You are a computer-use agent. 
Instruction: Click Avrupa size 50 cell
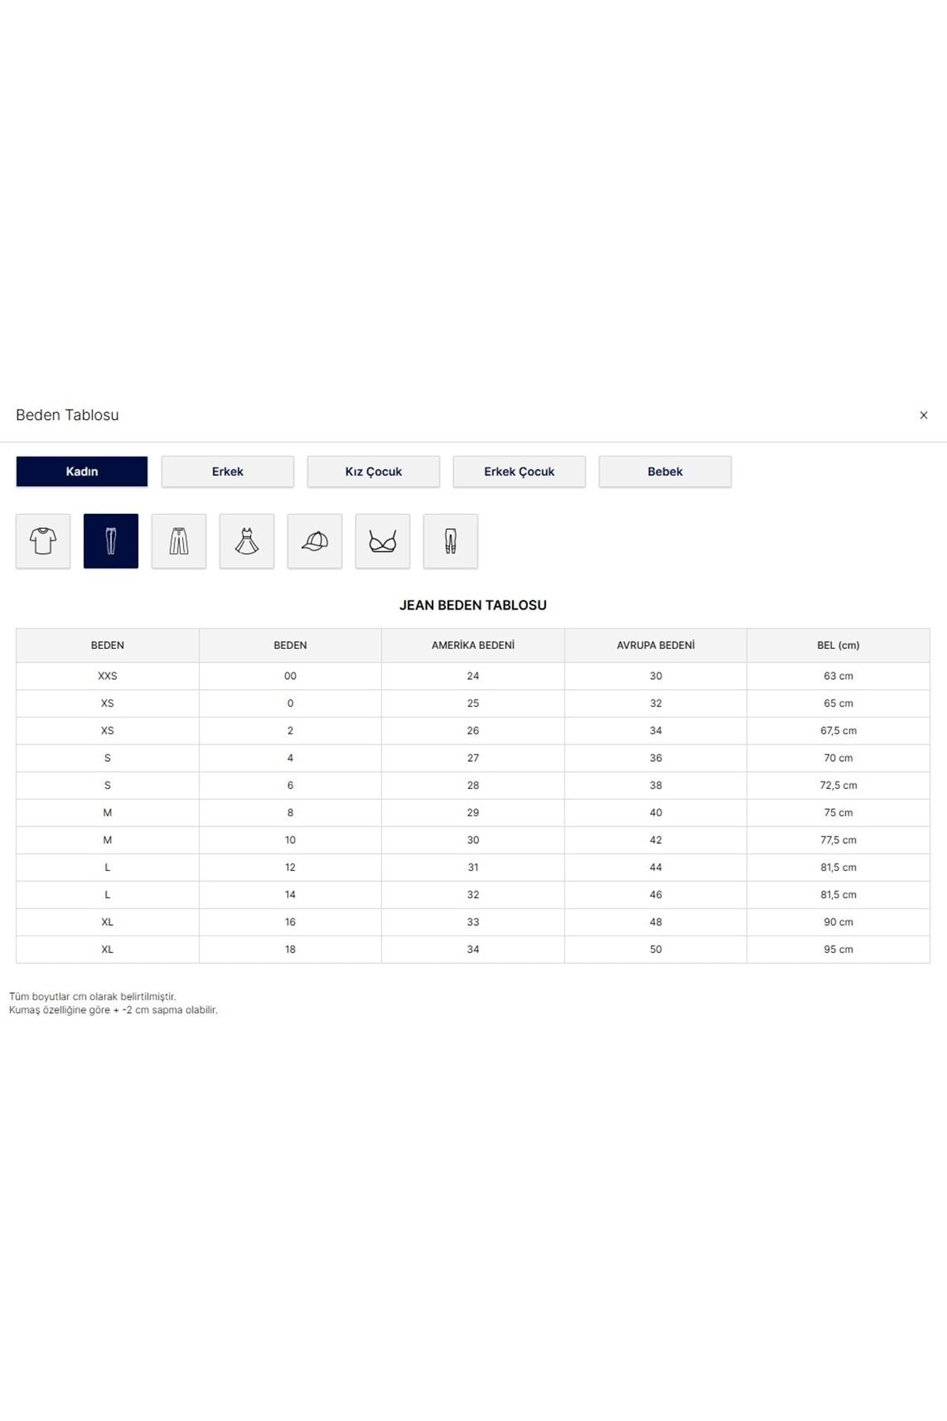(656, 950)
